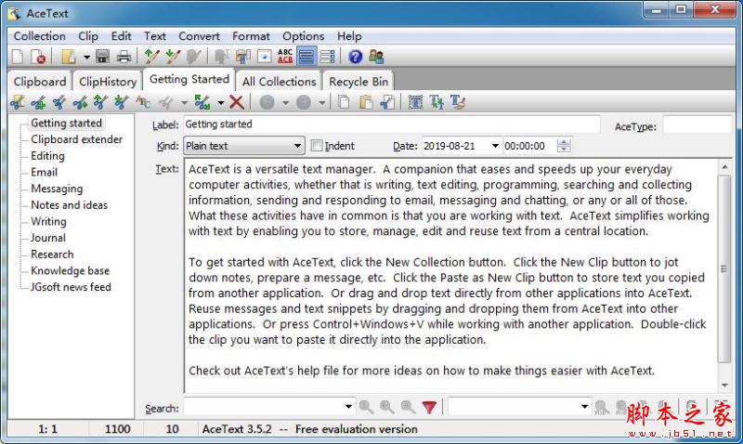Click the Save floppy disk icon
Viewport: 743px width, 444px height.
(103, 57)
